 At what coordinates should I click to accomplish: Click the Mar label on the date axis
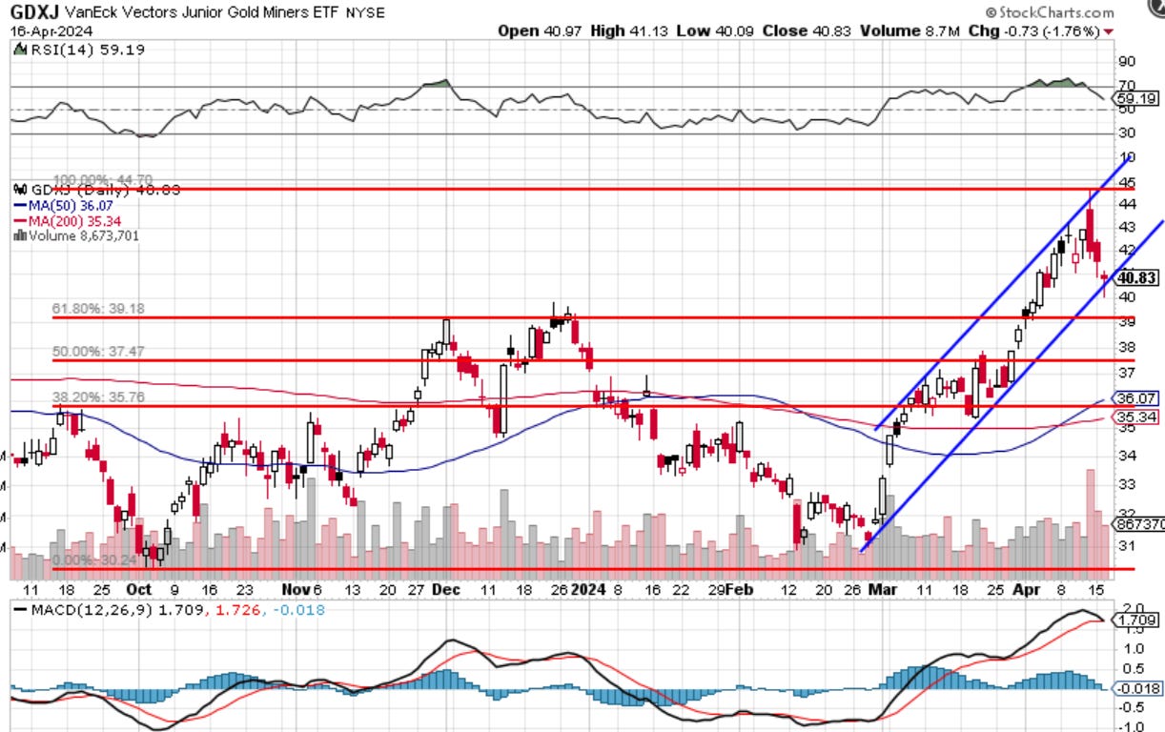[884, 591]
